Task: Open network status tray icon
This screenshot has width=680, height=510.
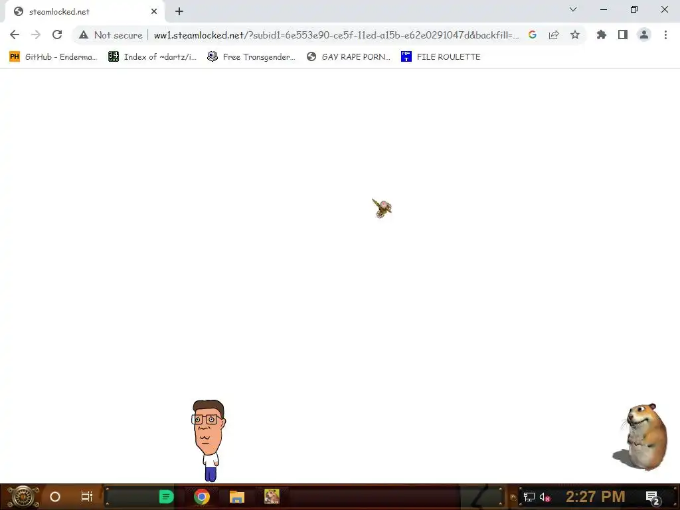Action: click(529, 497)
